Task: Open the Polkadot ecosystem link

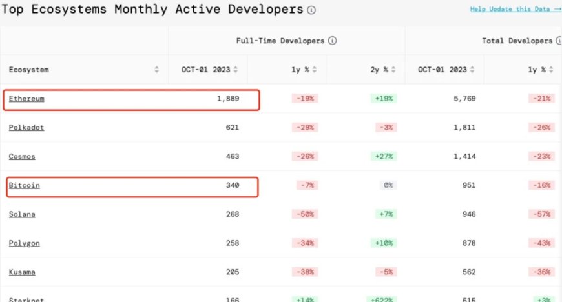Action: [26, 128]
